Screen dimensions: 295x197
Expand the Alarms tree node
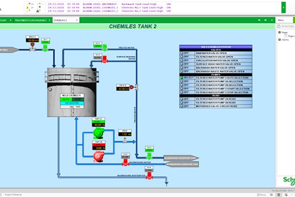(x=279, y=39)
